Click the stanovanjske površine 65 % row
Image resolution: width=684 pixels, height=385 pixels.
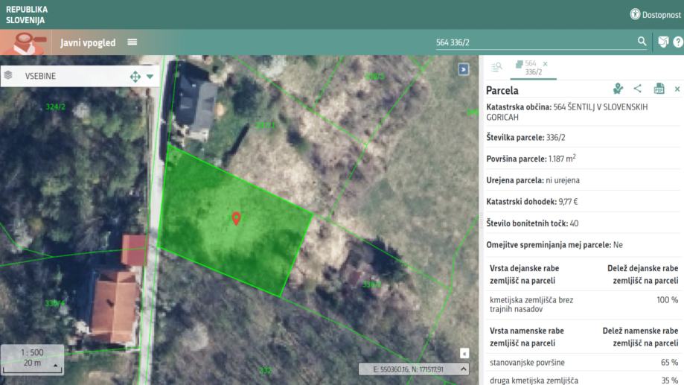[584, 363]
